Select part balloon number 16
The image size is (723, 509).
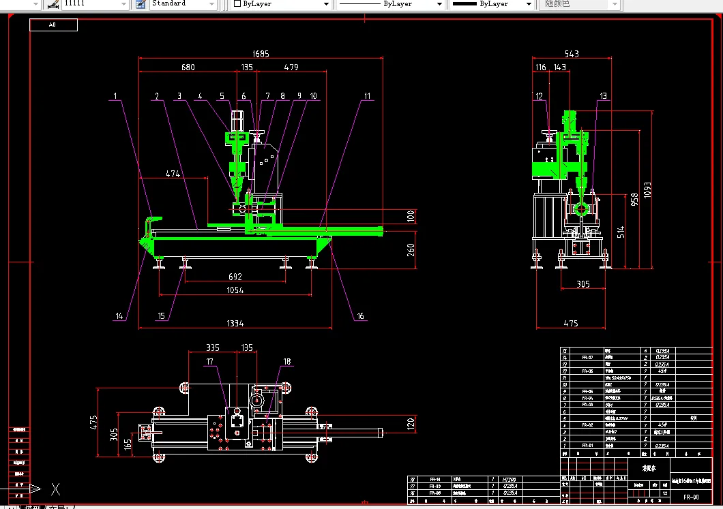361,316
